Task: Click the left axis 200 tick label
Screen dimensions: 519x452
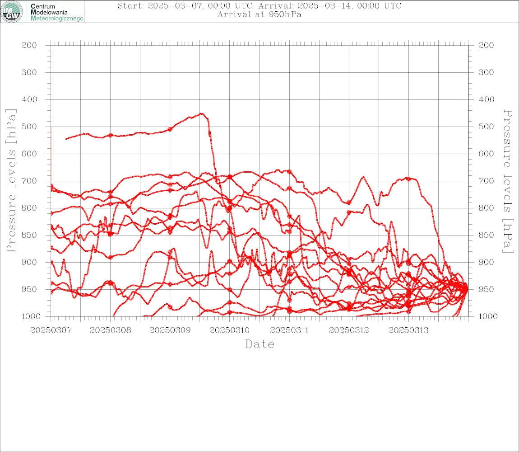Action: tap(29, 45)
